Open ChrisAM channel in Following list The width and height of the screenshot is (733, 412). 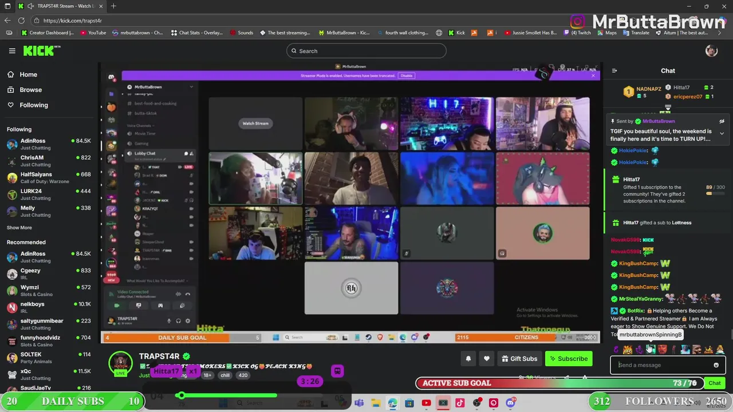[x=49, y=161]
